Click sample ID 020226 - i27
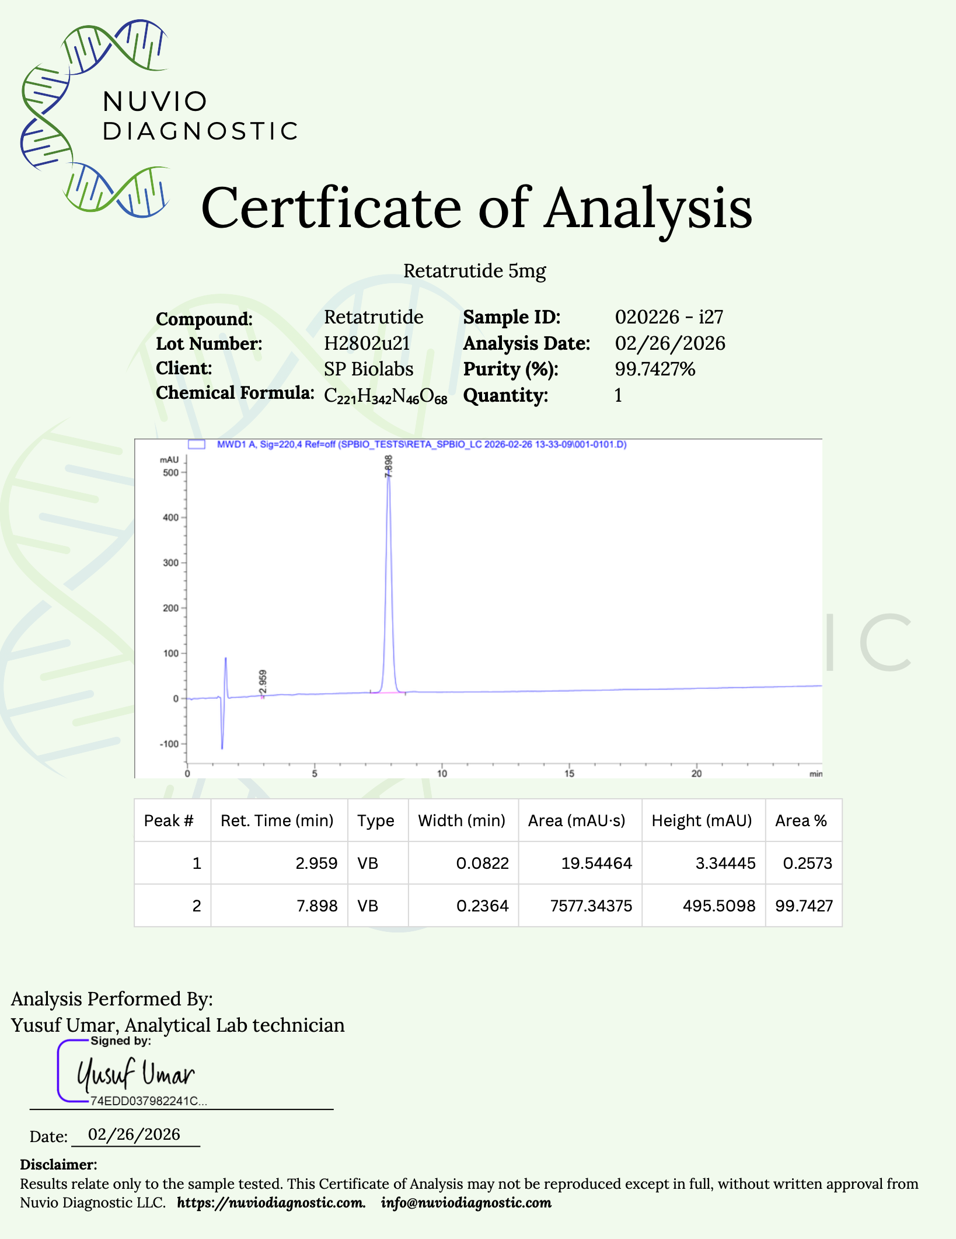Viewport: 956px width, 1239px height. click(669, 317)
